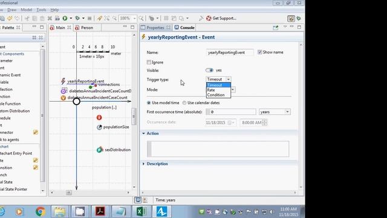Viewport: 387px width, 218px height.
Task: Open the Draw menu
Action: click(11, 10)
